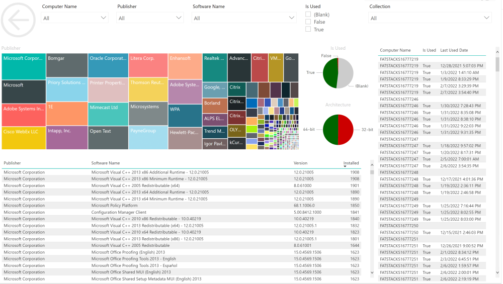Click the date 12/15/2021 2:46:03 PM

(x=462, y=232)
